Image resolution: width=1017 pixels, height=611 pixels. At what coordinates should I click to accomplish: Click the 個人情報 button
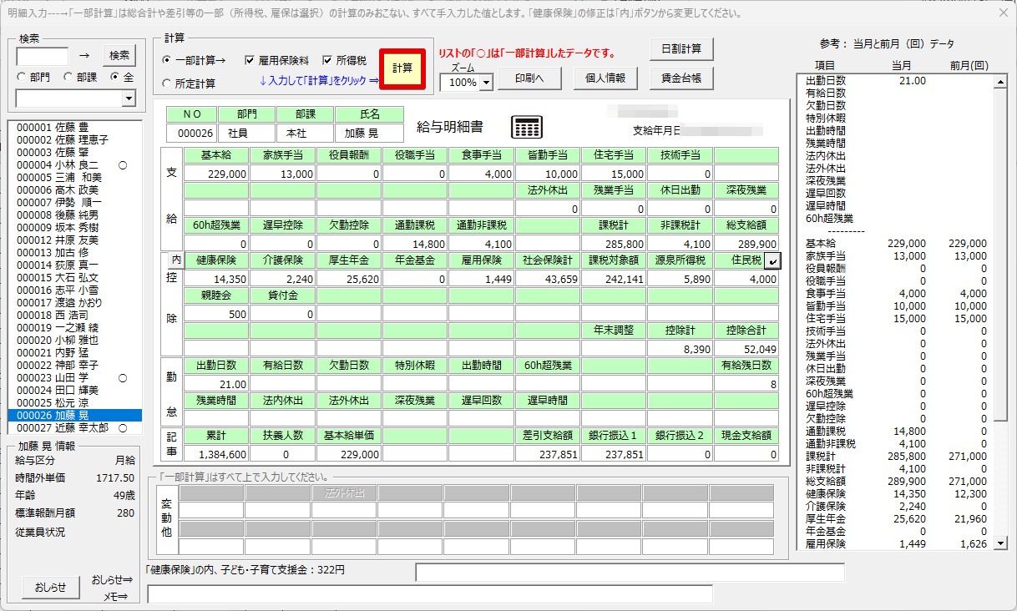coord(605,78)
